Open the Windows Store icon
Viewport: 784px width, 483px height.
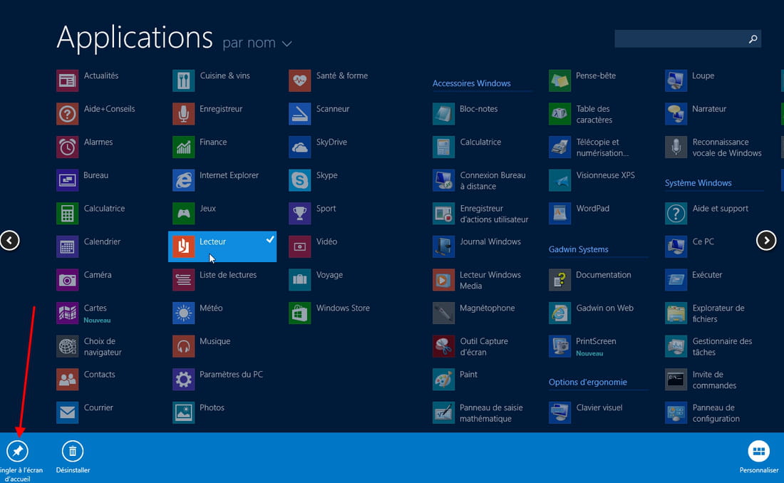tap(299, 313)
